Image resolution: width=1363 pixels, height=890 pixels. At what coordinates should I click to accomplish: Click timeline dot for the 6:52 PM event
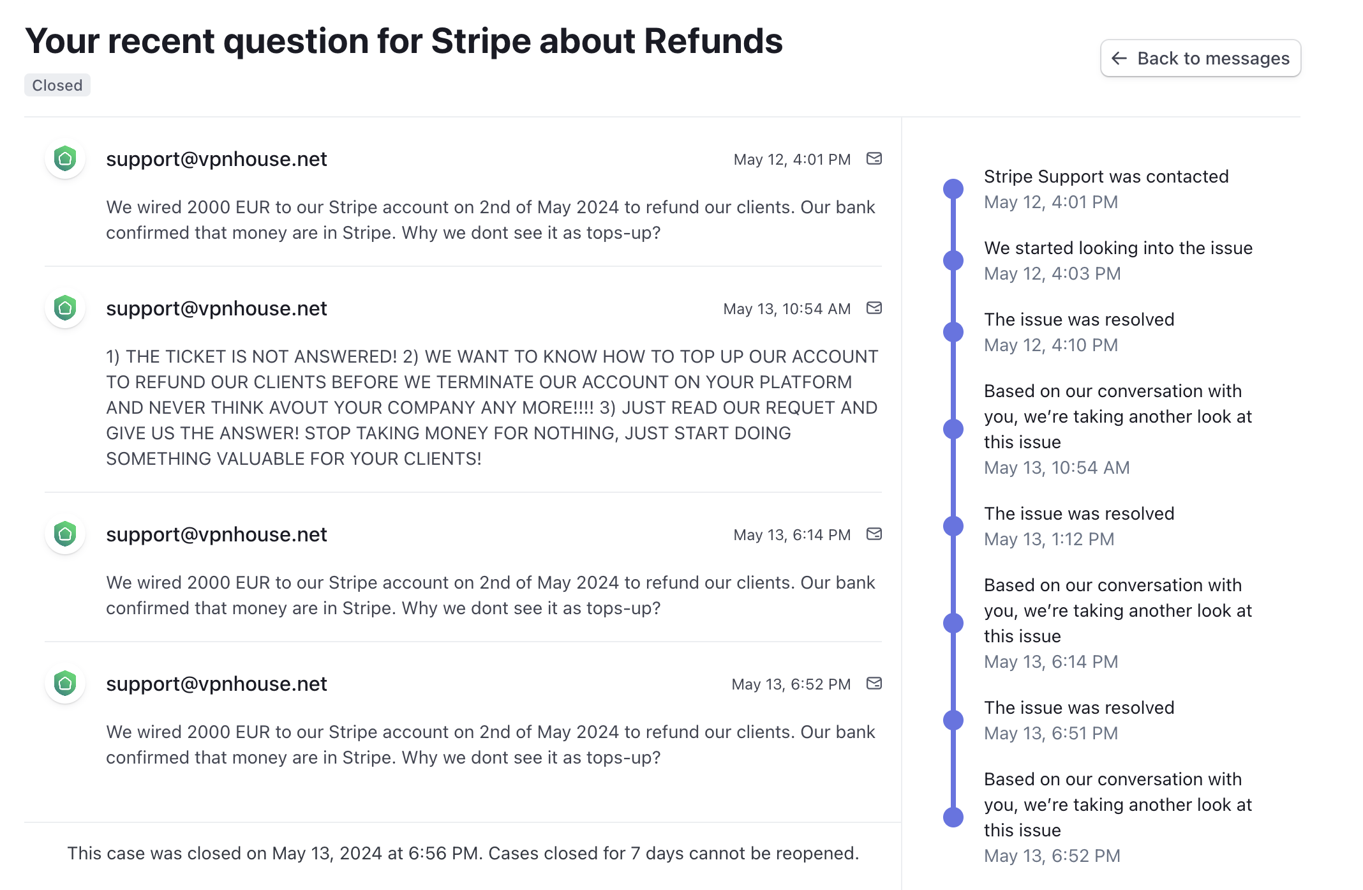pos(953,817)
